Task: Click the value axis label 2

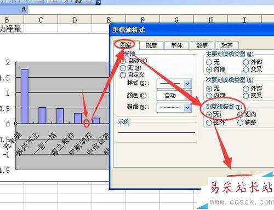Action: coord(8,63)
